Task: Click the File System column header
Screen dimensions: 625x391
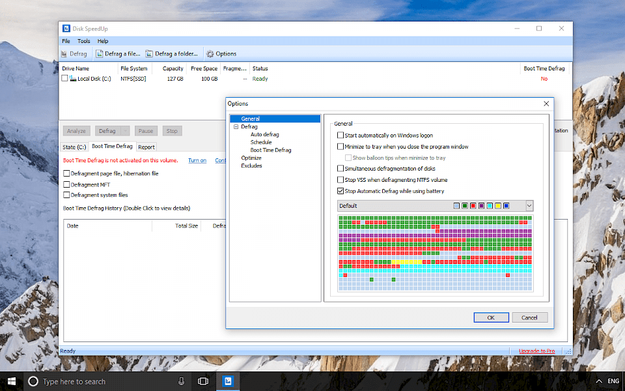Action: [x=135, y=68]
